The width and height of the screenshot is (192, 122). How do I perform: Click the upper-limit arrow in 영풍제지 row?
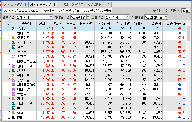click(53, 38)
